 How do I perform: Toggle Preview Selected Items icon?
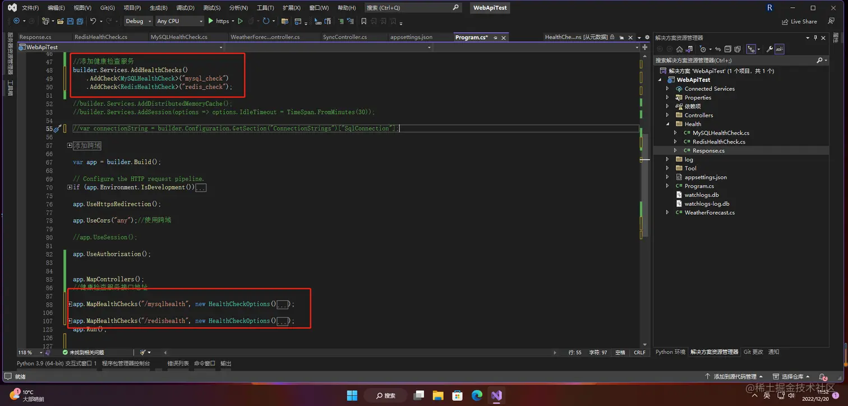(780, 49)
